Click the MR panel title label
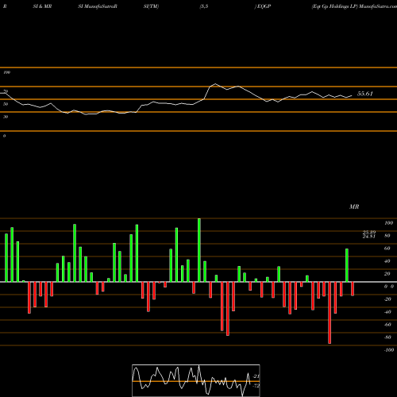The width and height of the screenshot is (397, 397). point(354,206)
